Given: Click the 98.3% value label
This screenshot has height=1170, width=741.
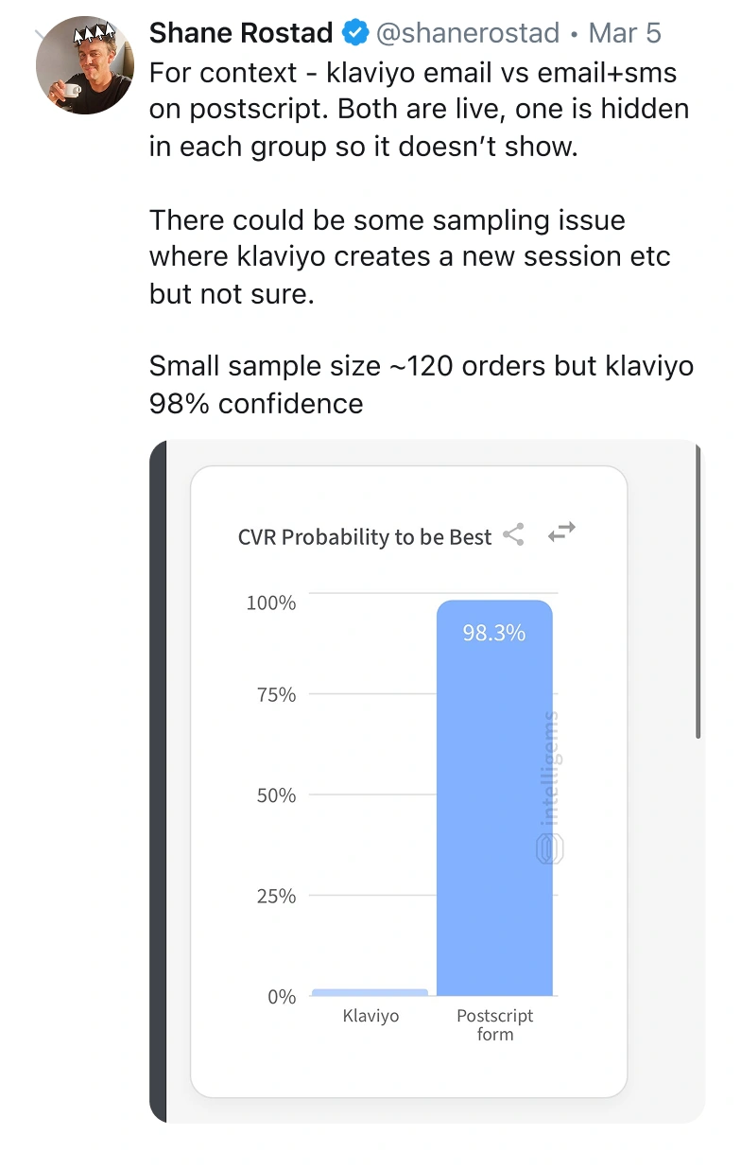Looking at the screenshot, I should (x=493, y=634).
